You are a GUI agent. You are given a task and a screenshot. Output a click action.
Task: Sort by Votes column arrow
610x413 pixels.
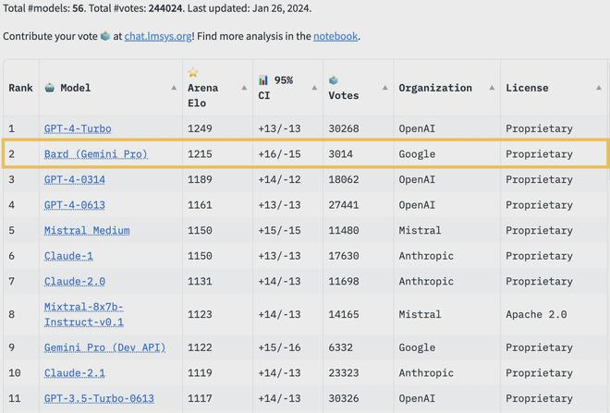click(385, 88)
